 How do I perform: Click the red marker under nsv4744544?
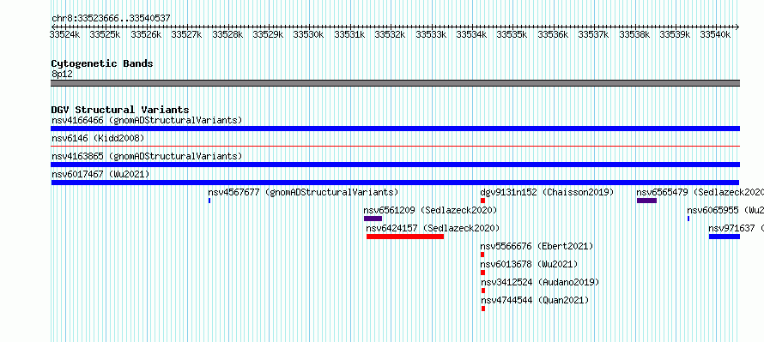(483, 309)
